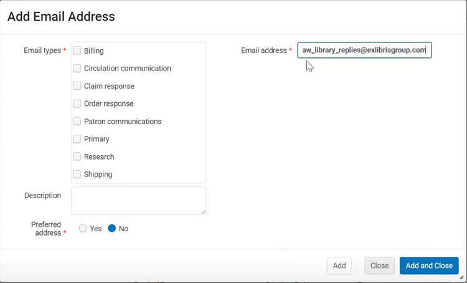
Task: Focus the Description text area
Action: (x=138, y=200)
